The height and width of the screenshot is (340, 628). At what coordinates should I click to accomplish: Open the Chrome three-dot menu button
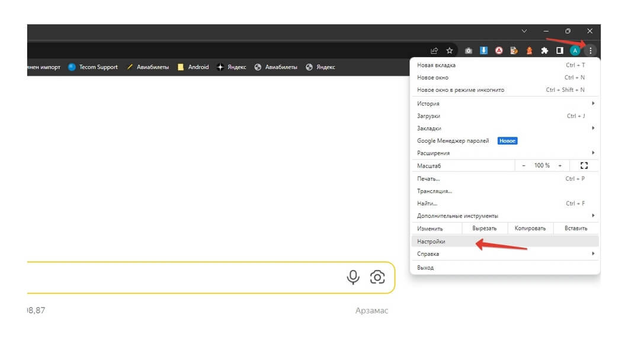(590, 51)
